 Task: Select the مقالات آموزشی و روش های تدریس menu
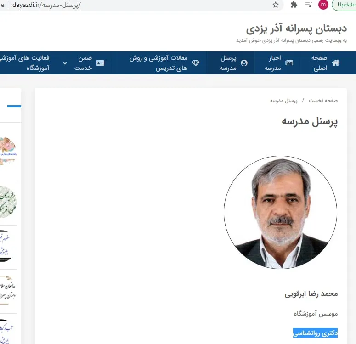pos(158,63)
